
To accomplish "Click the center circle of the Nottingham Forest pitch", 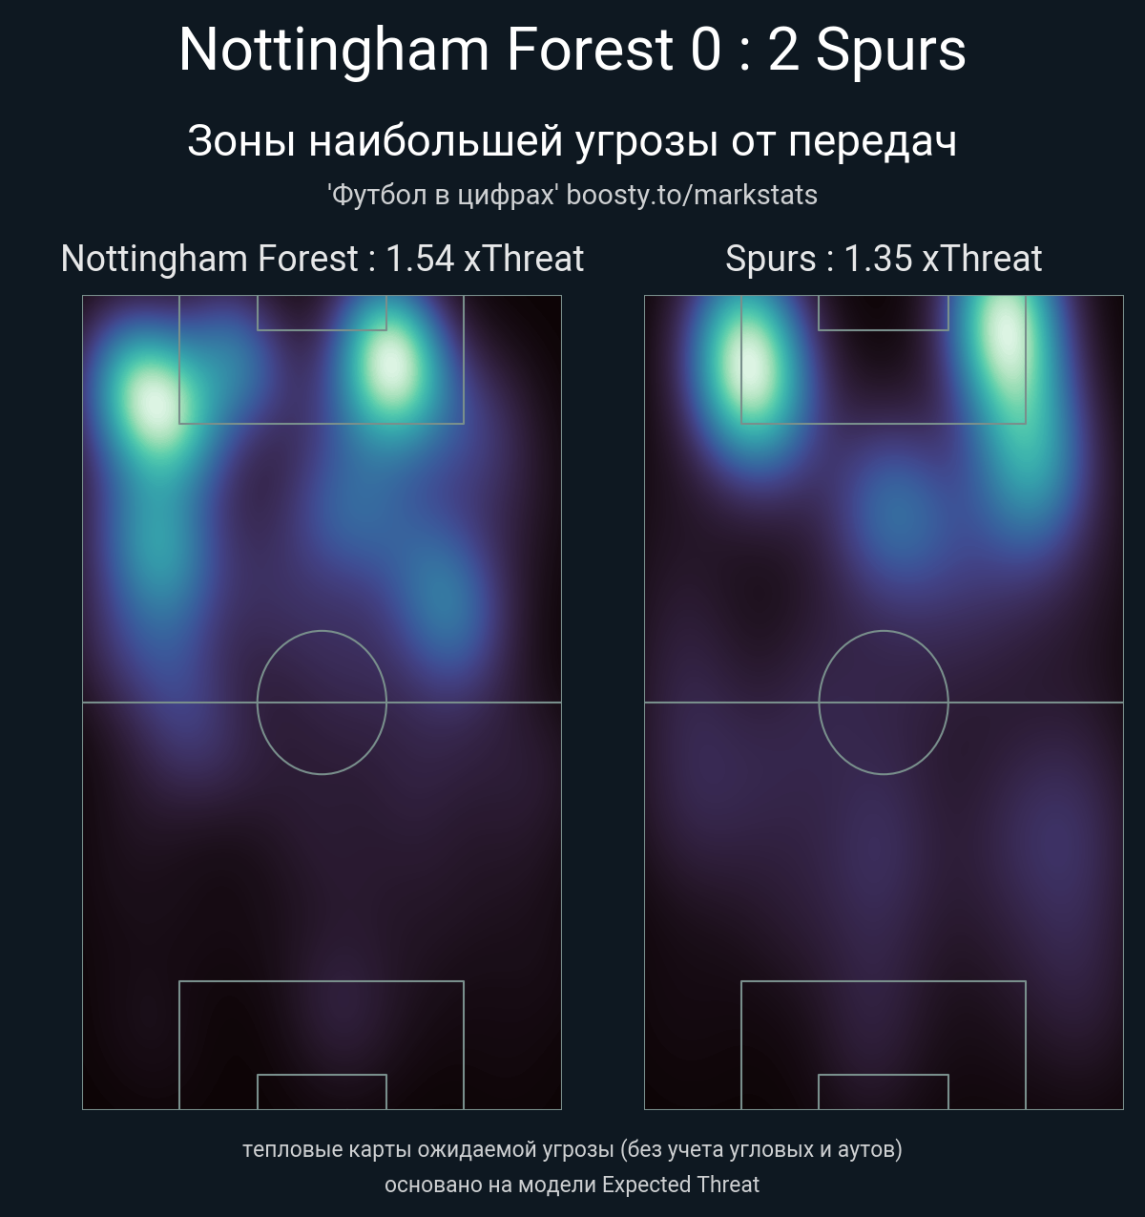I will pos(322,703).
